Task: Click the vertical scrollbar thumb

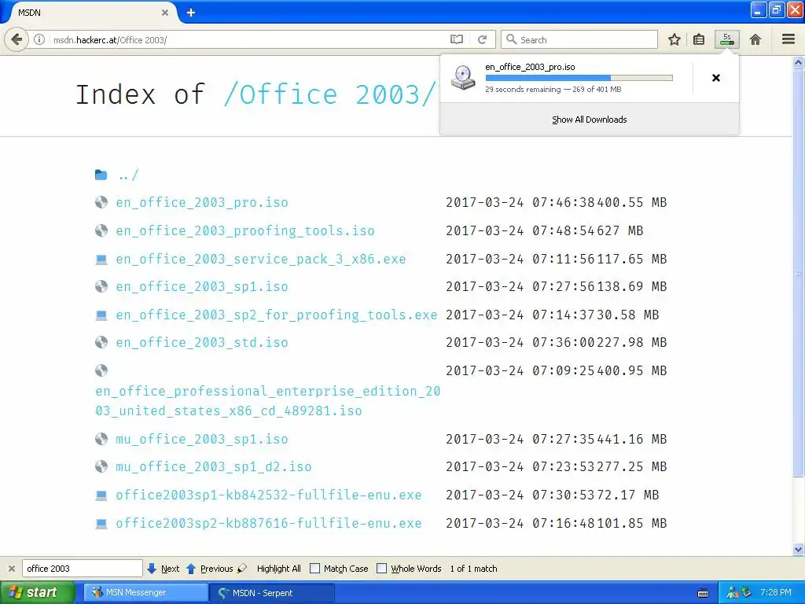Action: [798, 272]
